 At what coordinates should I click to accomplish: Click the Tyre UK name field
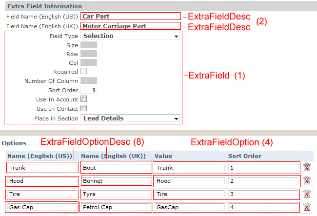(x=116, y=194)
